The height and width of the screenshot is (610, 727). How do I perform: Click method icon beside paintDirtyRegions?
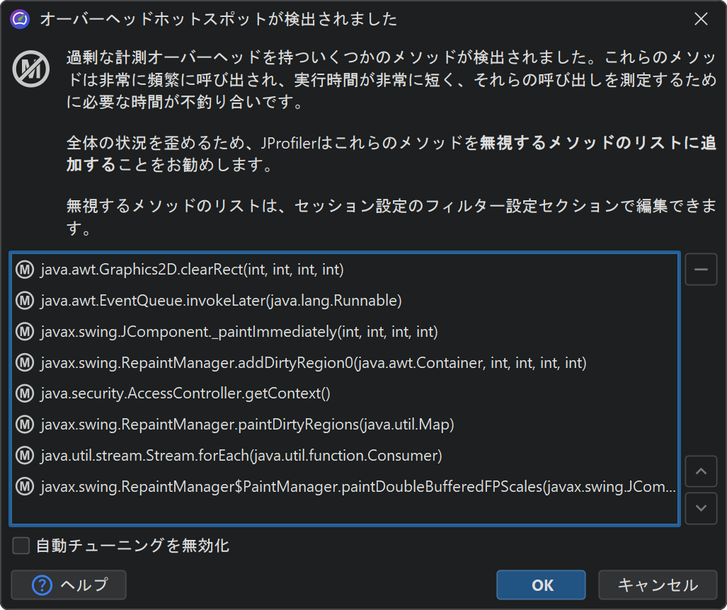coord(25,424)
